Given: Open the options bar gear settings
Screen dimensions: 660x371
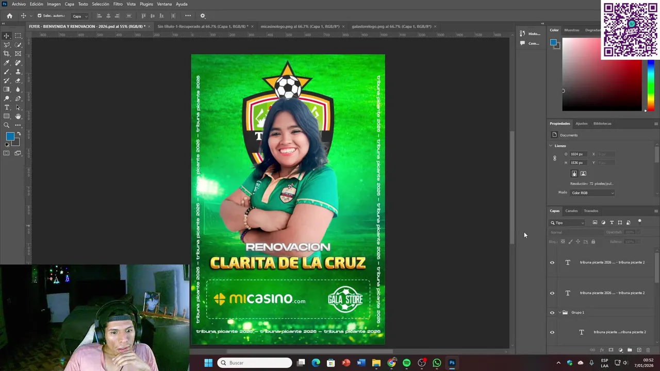Looking at the screenshot, I should 203,15.
